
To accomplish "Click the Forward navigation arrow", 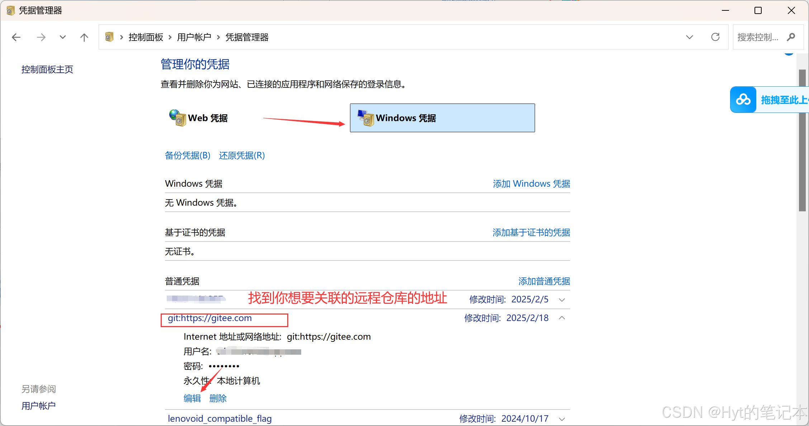I will point(41,37).
